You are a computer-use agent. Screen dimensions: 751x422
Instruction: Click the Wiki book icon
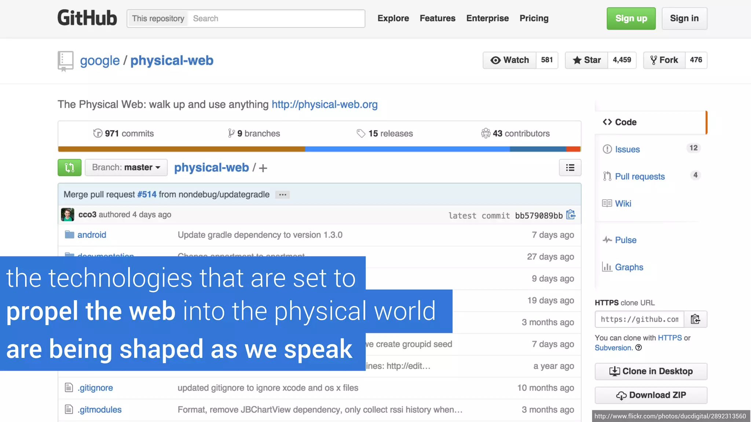(x=607, y=203)
